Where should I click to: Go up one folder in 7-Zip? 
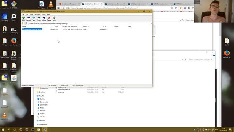pos(23,23)
